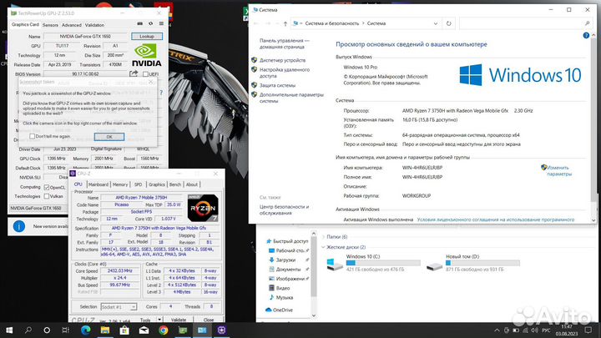The image size is (601, 338).
Task: Open the license agreement terms link
Action: coord(495,219)
